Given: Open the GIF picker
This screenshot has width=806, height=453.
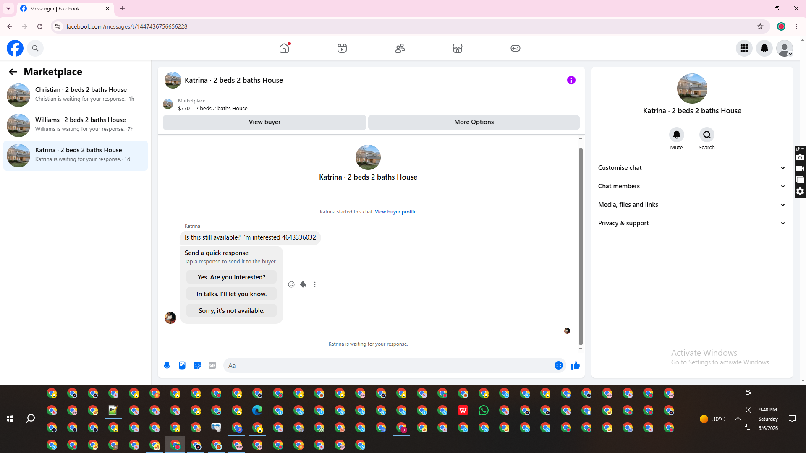Looking at the screenshot, I should (212, 365).
